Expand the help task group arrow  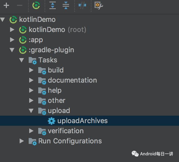tap(31, 90)
